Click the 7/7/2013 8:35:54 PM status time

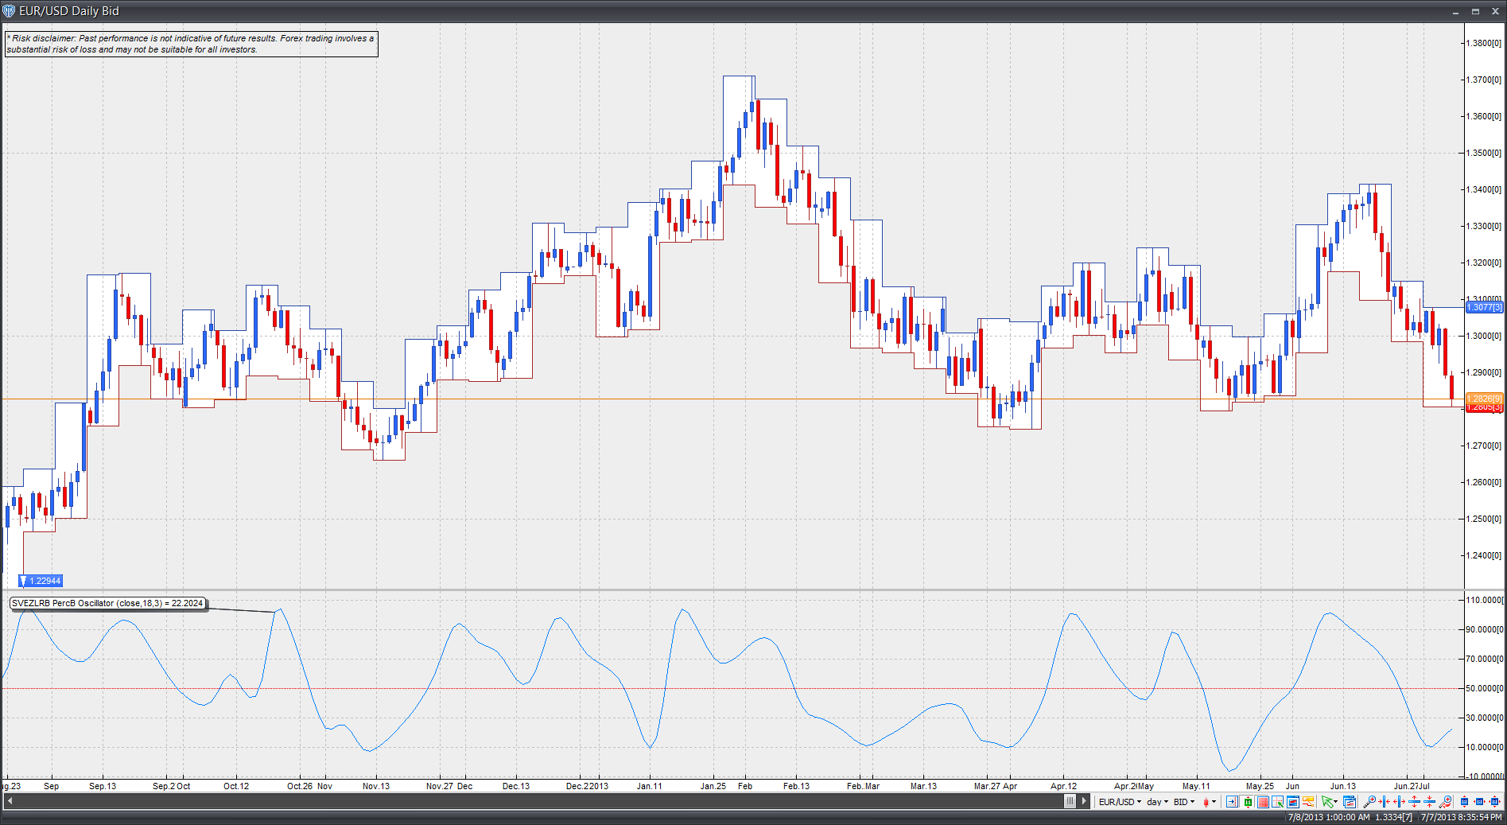1461,817
